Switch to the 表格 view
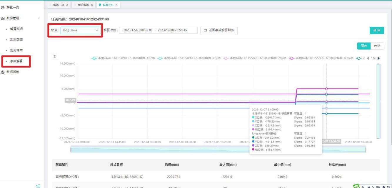Viewport: 392px width, 188px height. click(x=377, y=46)
